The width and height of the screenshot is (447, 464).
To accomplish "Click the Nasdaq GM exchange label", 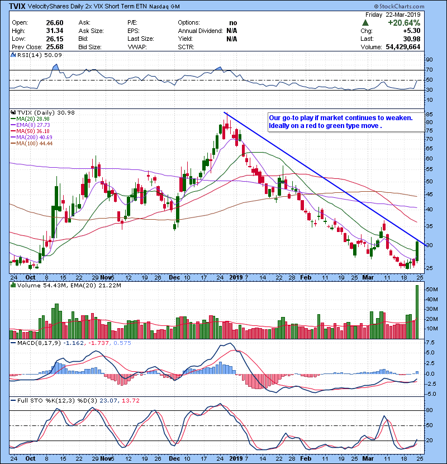I will [164, 7].
